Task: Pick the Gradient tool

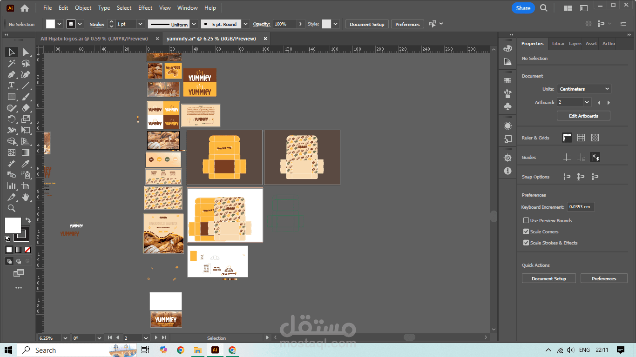Action: pyautogui.click(x=26, y=152)
